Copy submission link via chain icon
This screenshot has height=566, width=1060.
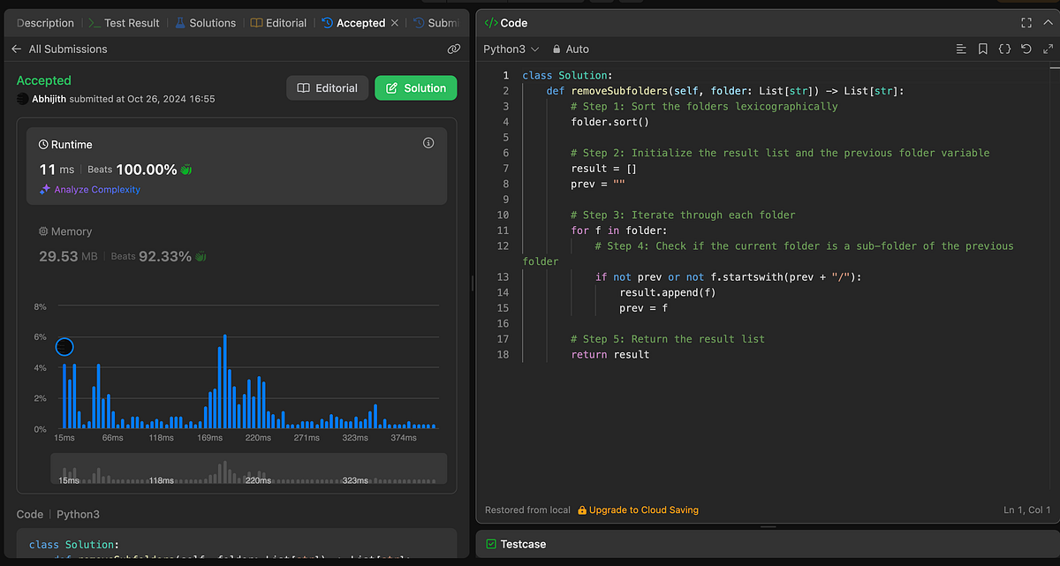tap(454, 49)
